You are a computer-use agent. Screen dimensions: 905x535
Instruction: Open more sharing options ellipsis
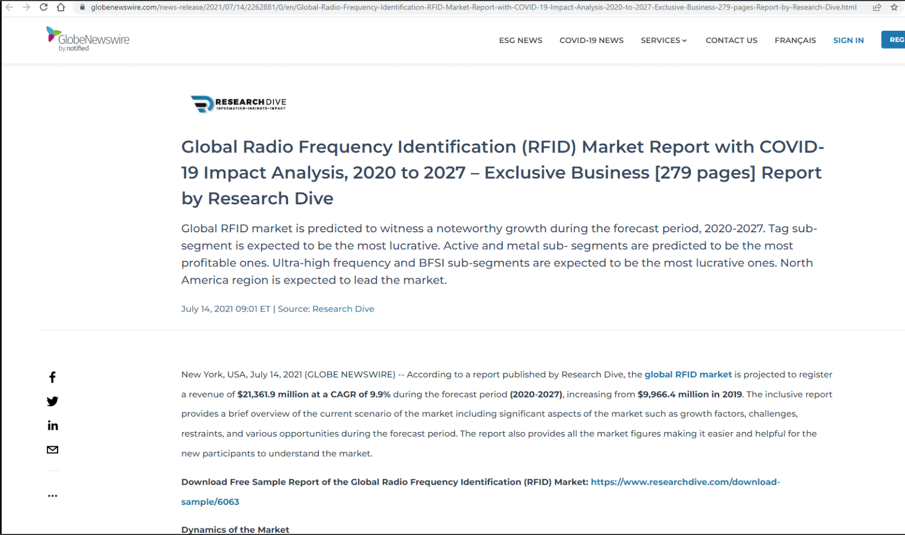[53, 496]
